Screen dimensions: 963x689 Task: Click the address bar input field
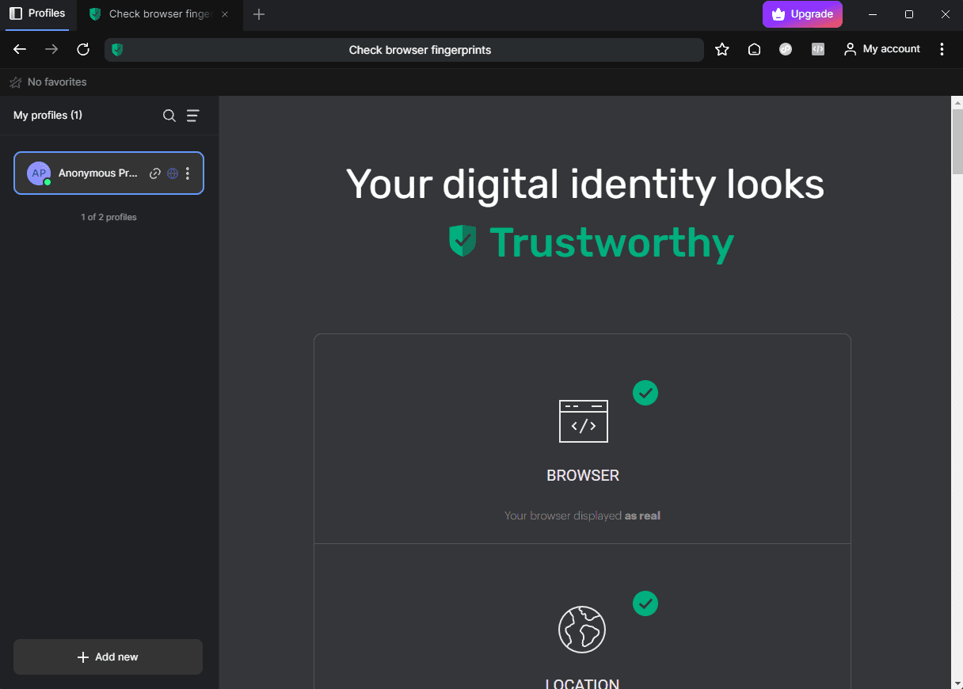(420, 49)
